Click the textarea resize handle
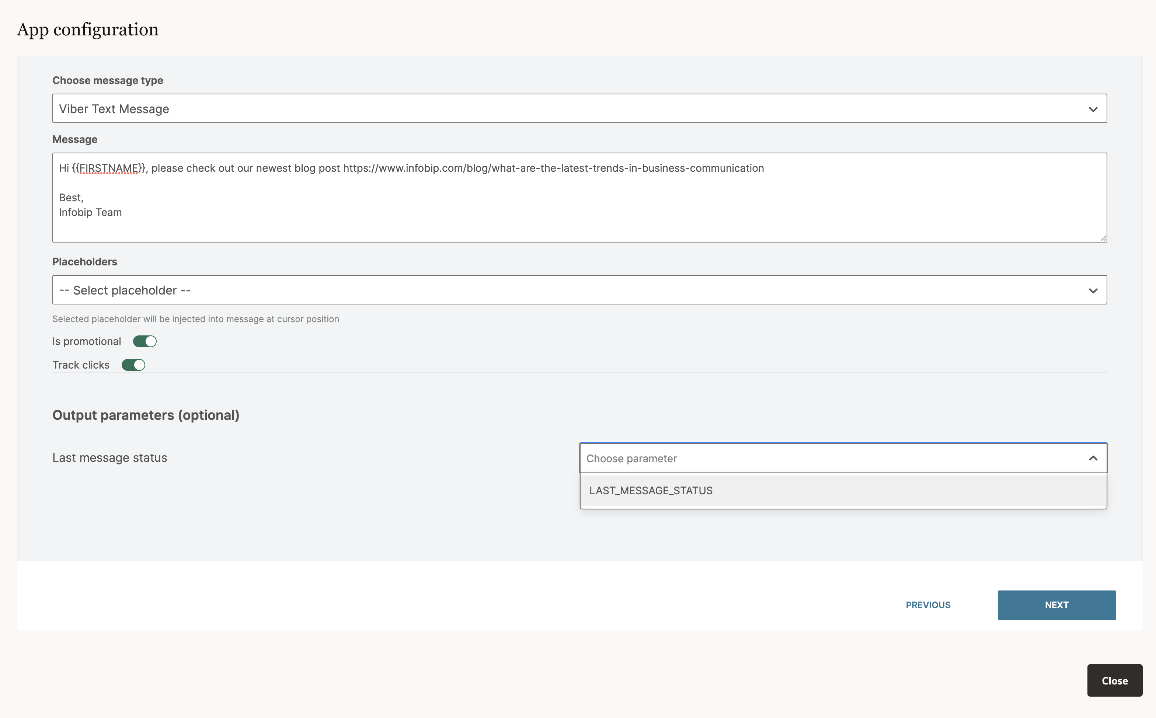This screenshot has width=1156, height=718. coord(1103,239)
